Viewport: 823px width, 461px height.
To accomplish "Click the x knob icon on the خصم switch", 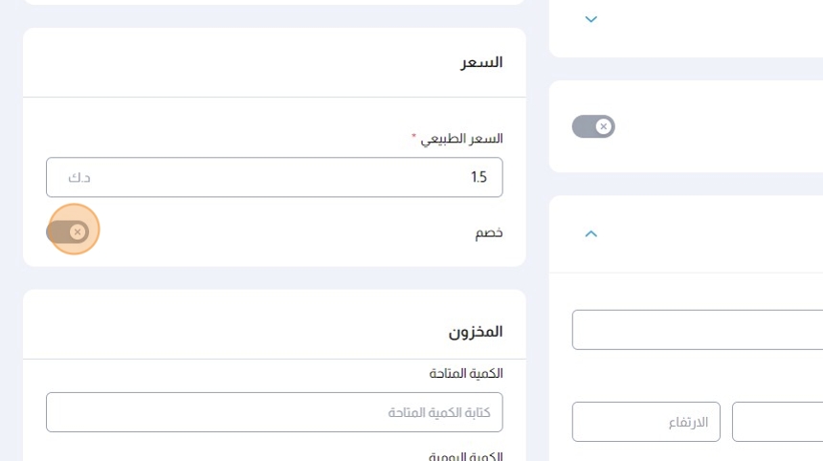I will (x=78, y=231).
